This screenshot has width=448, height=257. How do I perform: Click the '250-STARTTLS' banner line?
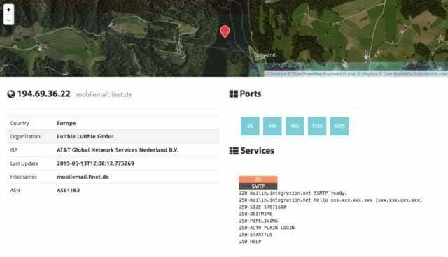[x=255, y=235]
